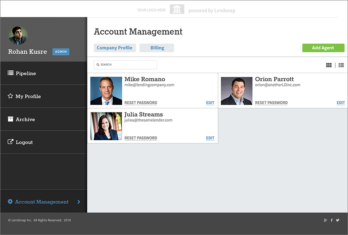348x235 pixels.
Task: Open Pipeline in the sidebar
Action: 26,73
